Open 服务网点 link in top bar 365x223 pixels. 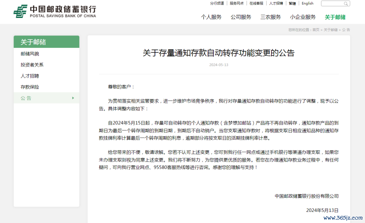tap(237, 3)
